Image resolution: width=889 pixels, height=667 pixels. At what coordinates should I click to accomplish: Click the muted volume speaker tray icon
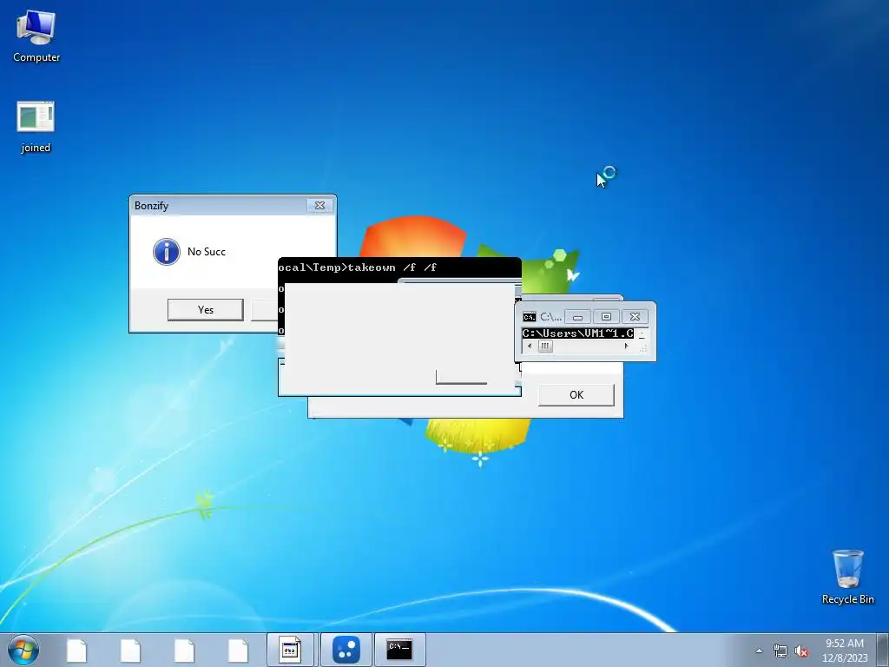click(x=801, y=651)
